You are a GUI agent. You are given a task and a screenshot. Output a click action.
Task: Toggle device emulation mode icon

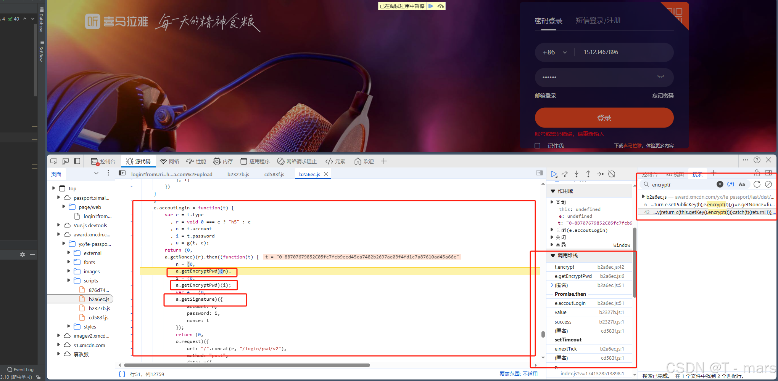click(65, 161)
